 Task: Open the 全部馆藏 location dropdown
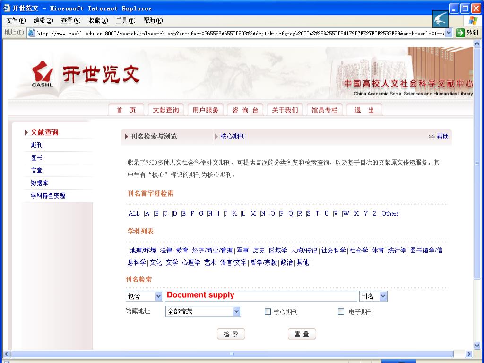[236, 311]
